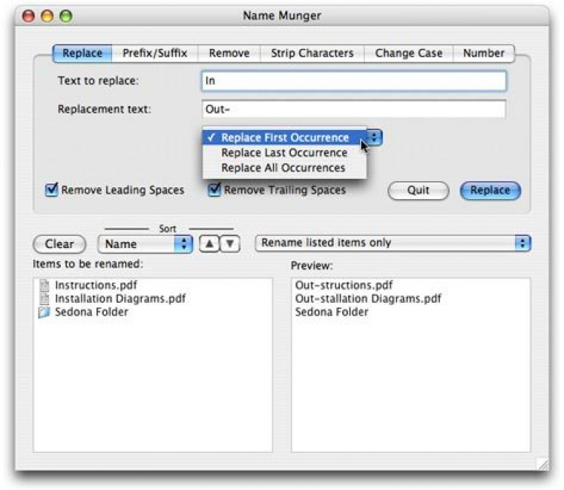Switch to the Change Case tab

(x=408, y=53)
